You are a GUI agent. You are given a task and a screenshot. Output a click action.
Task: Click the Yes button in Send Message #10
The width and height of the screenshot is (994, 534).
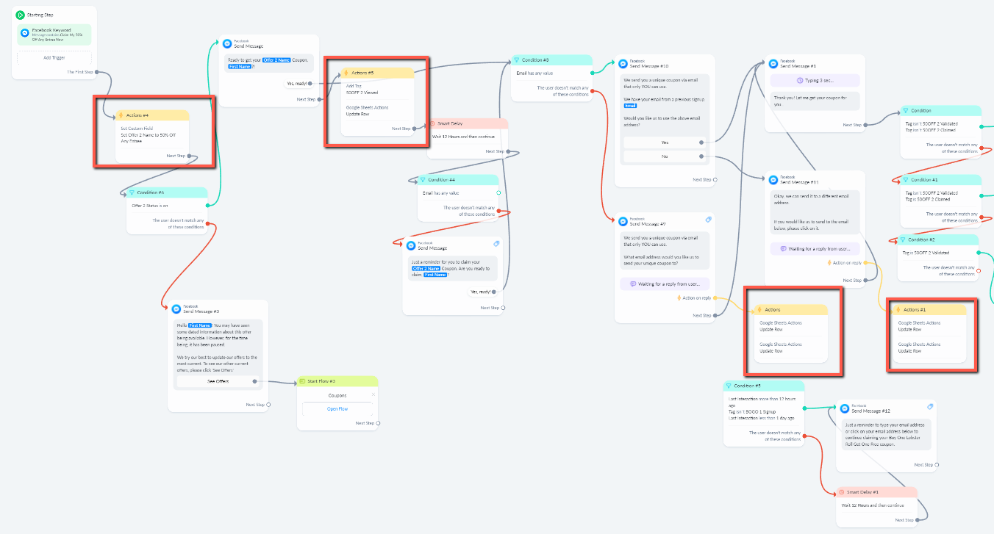pyautogui.click(x=665, y=142)
